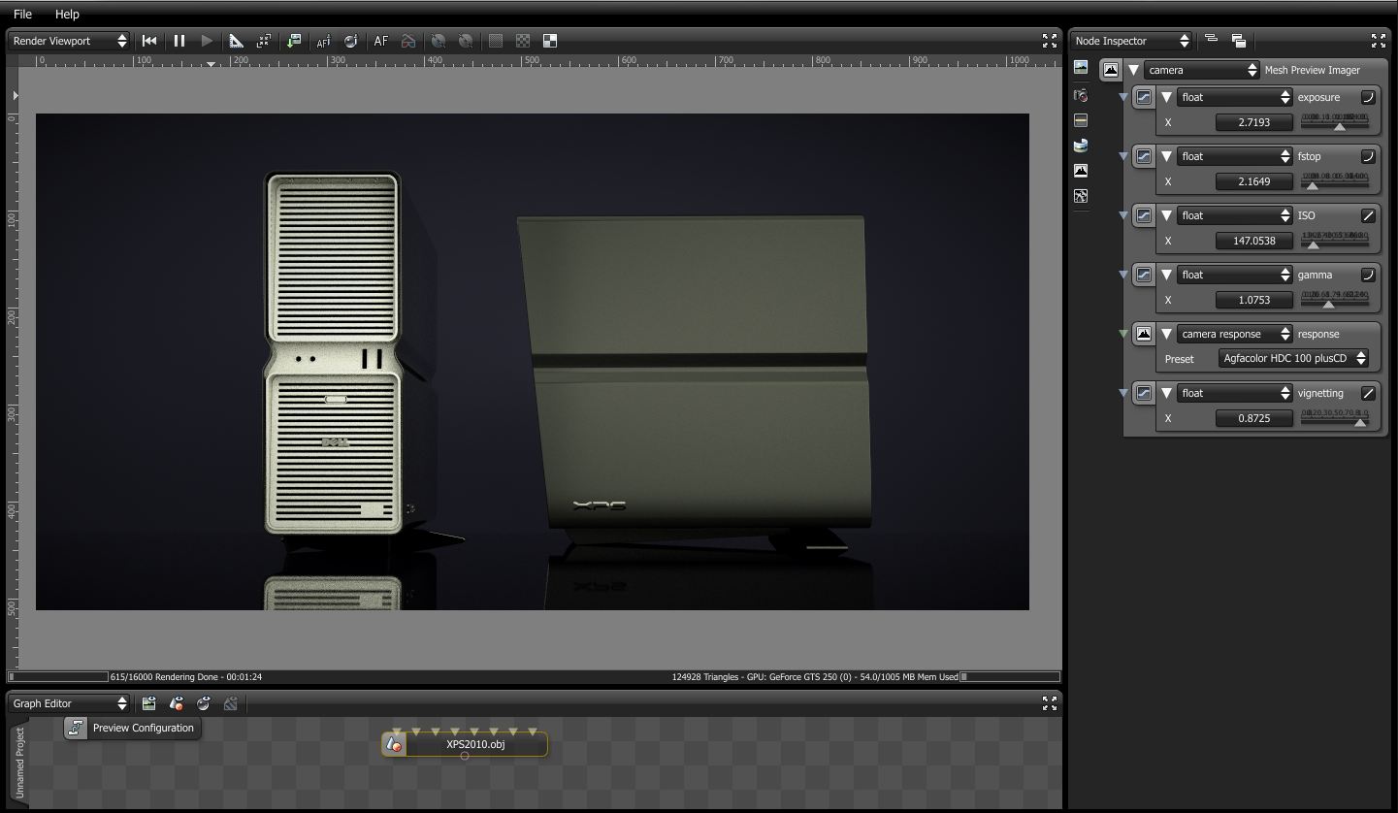Click the fstop slider track

[x=1336, y=181]
